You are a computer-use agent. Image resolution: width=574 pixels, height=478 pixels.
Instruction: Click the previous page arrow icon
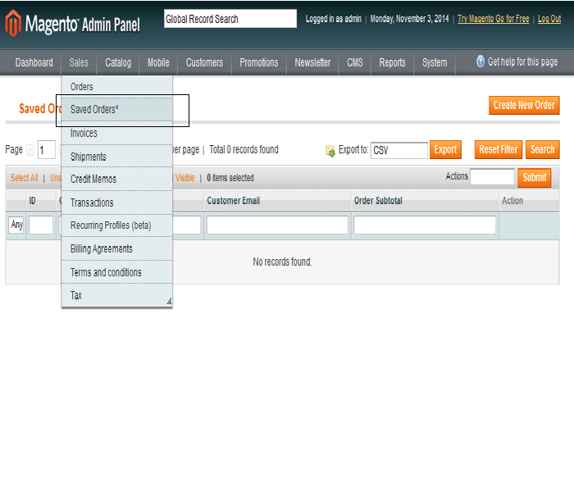click(x=30, y=150)
